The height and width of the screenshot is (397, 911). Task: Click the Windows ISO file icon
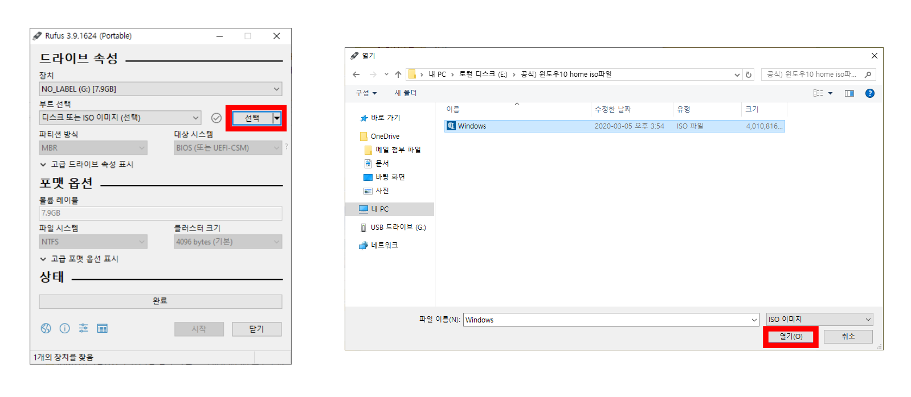coord(451,126)
